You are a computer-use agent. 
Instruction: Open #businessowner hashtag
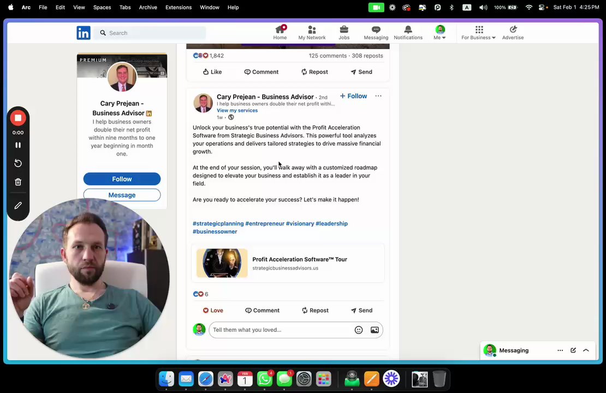click(215, 231)
